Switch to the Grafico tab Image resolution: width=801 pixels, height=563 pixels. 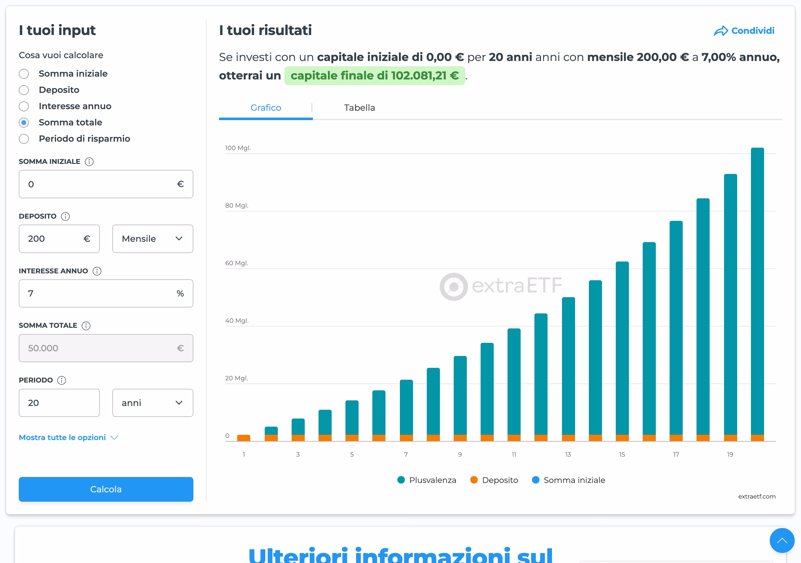[266, 108]
